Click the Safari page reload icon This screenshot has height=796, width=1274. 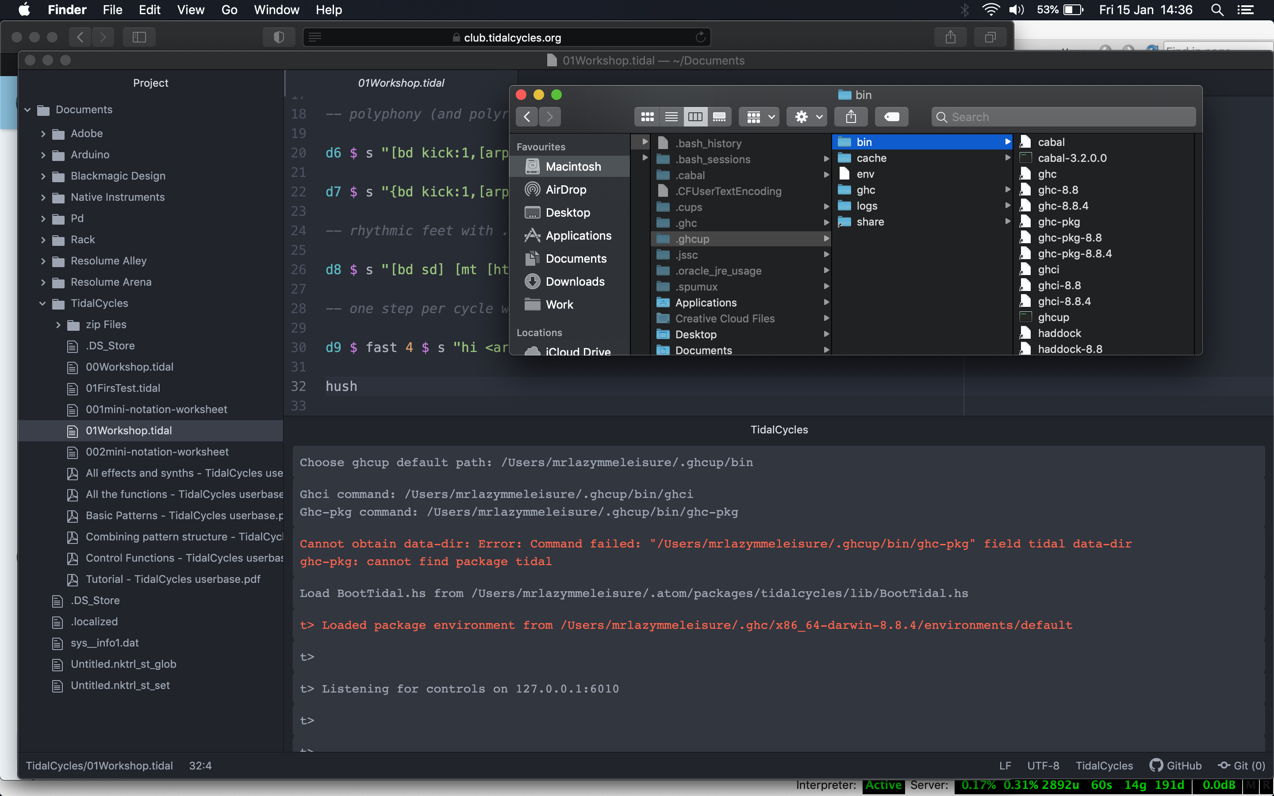click(x=700, y=38)
